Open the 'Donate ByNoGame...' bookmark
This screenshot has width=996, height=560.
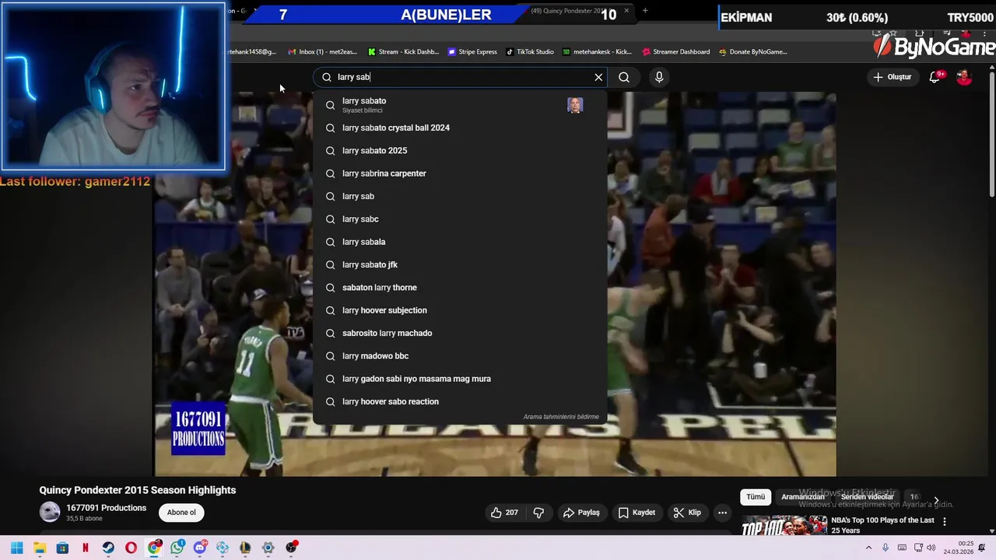click(x=753, y=52)
